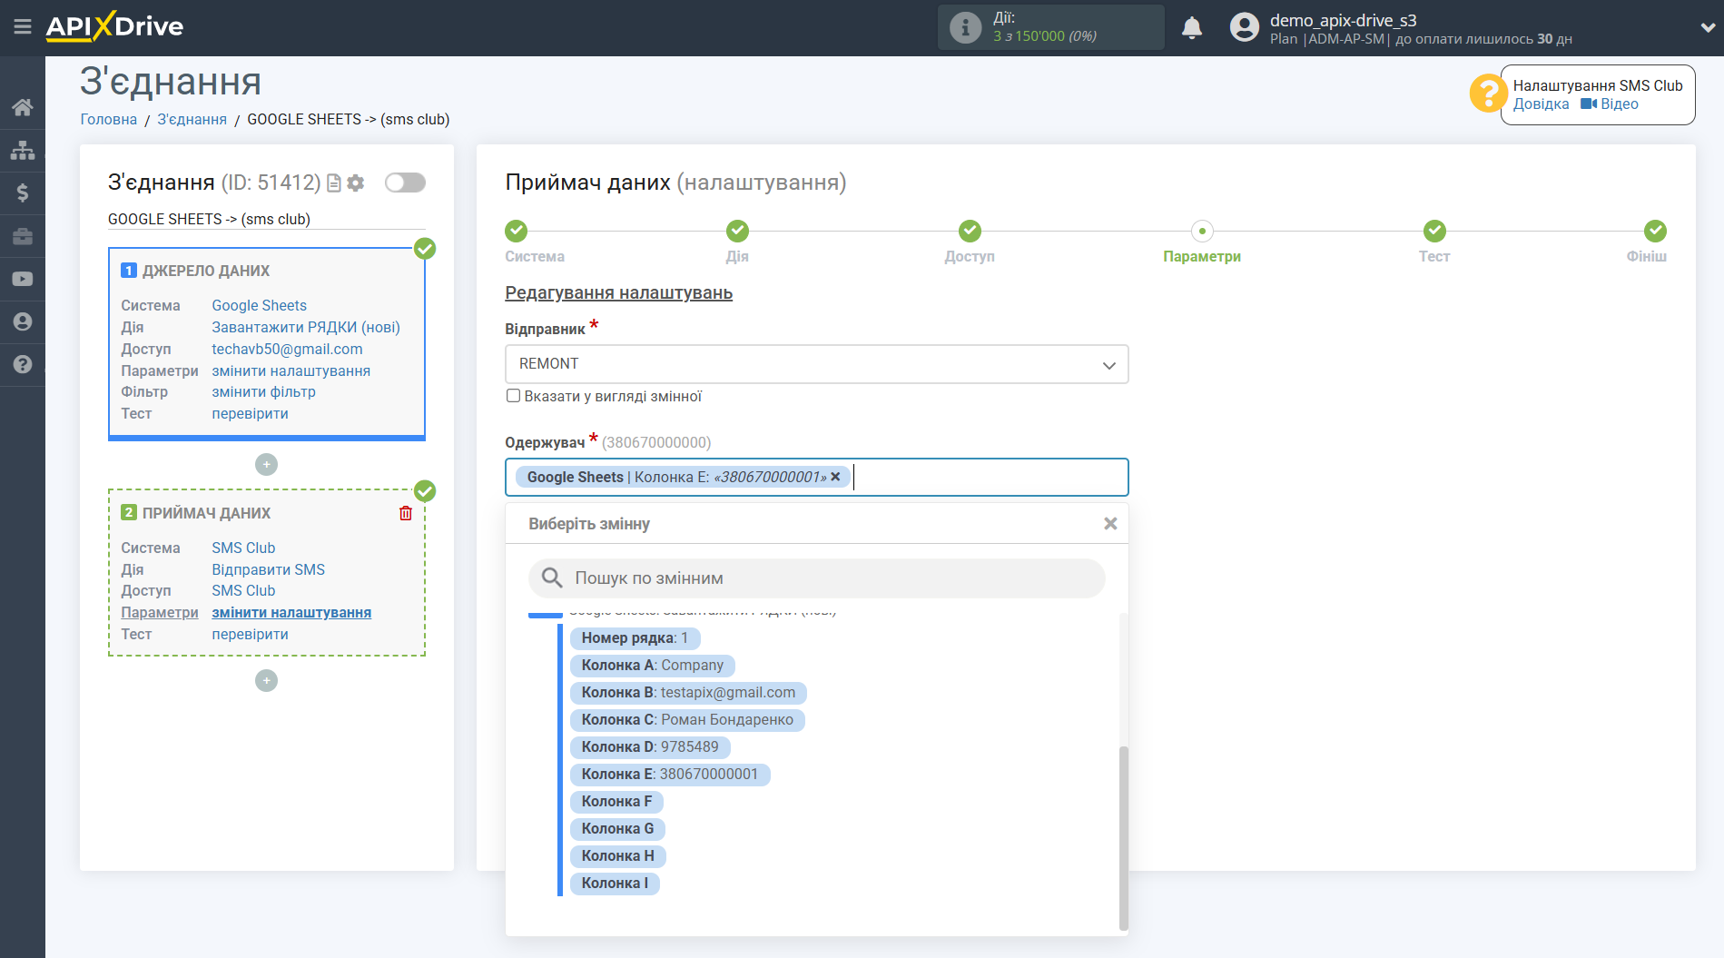Open the Головна breadcrumb link

tap(109, 119)
